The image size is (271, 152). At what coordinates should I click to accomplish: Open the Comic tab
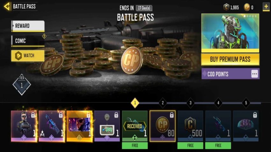pos(28,41)
